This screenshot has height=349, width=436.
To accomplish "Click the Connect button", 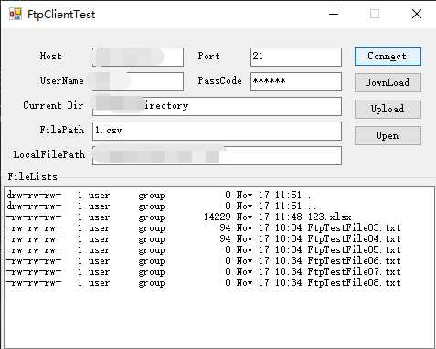I will tap(388, 57).
